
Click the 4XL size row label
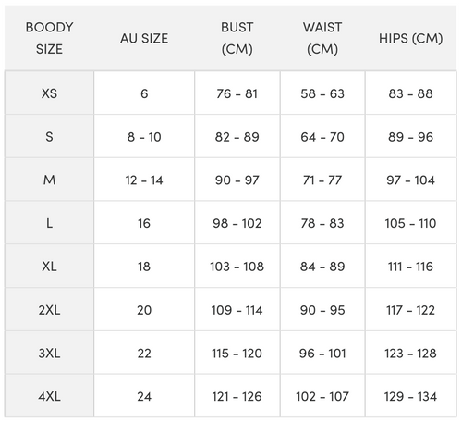pos(49,396)
